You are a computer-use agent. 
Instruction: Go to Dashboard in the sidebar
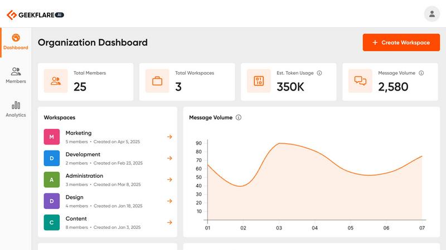point(16,42)
